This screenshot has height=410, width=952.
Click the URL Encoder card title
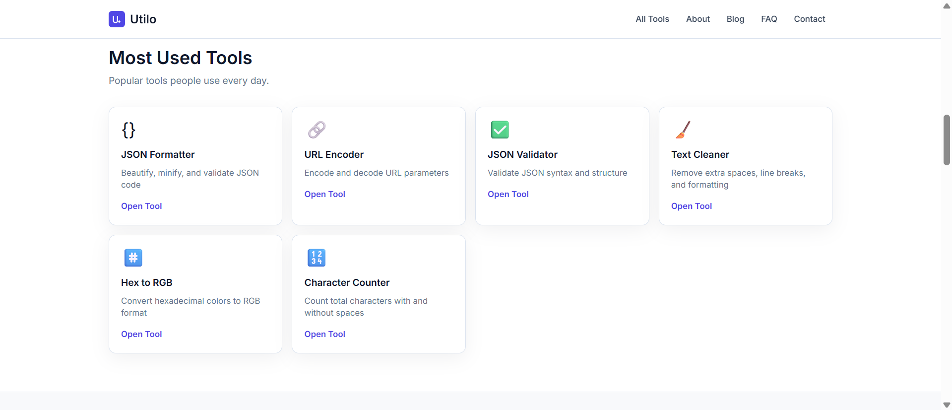click(x=334, y=154)
